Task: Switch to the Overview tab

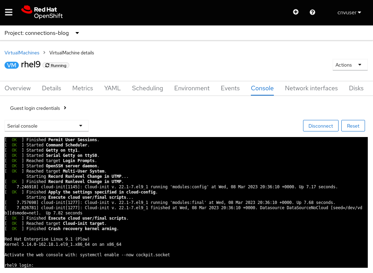Action: (x=18, y=88)
